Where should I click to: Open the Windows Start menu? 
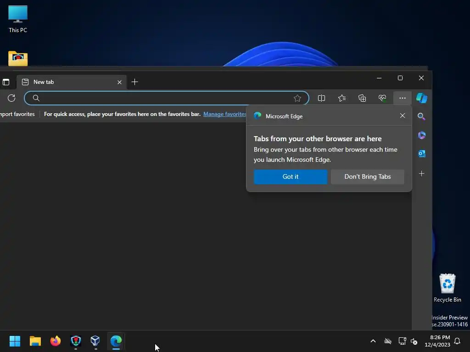tap(15, 341)
